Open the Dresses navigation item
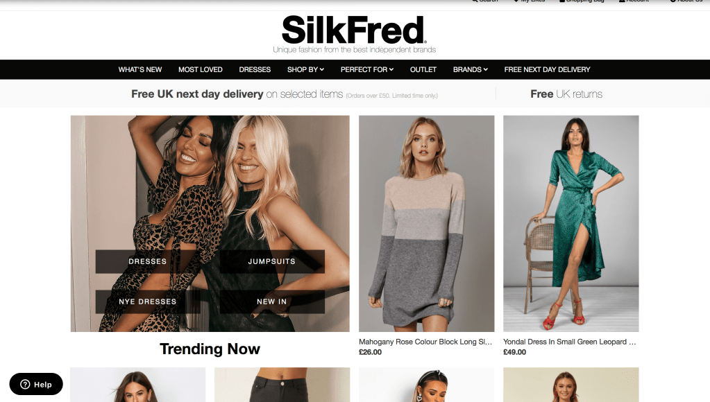This screenshot has width=710, height=402. point(255,69)
